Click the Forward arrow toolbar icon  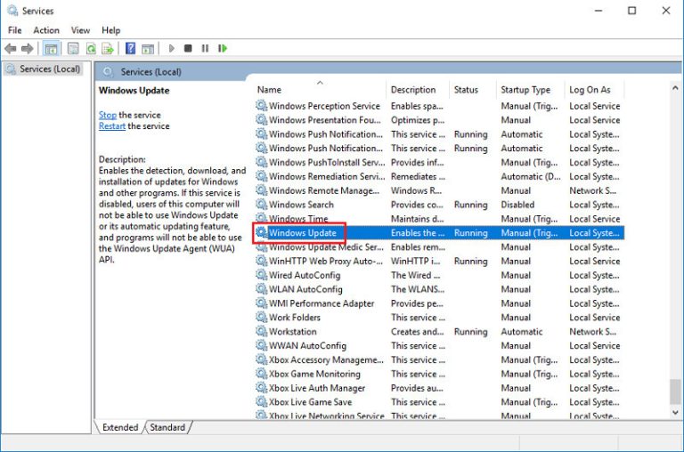[x=27, y=48]
